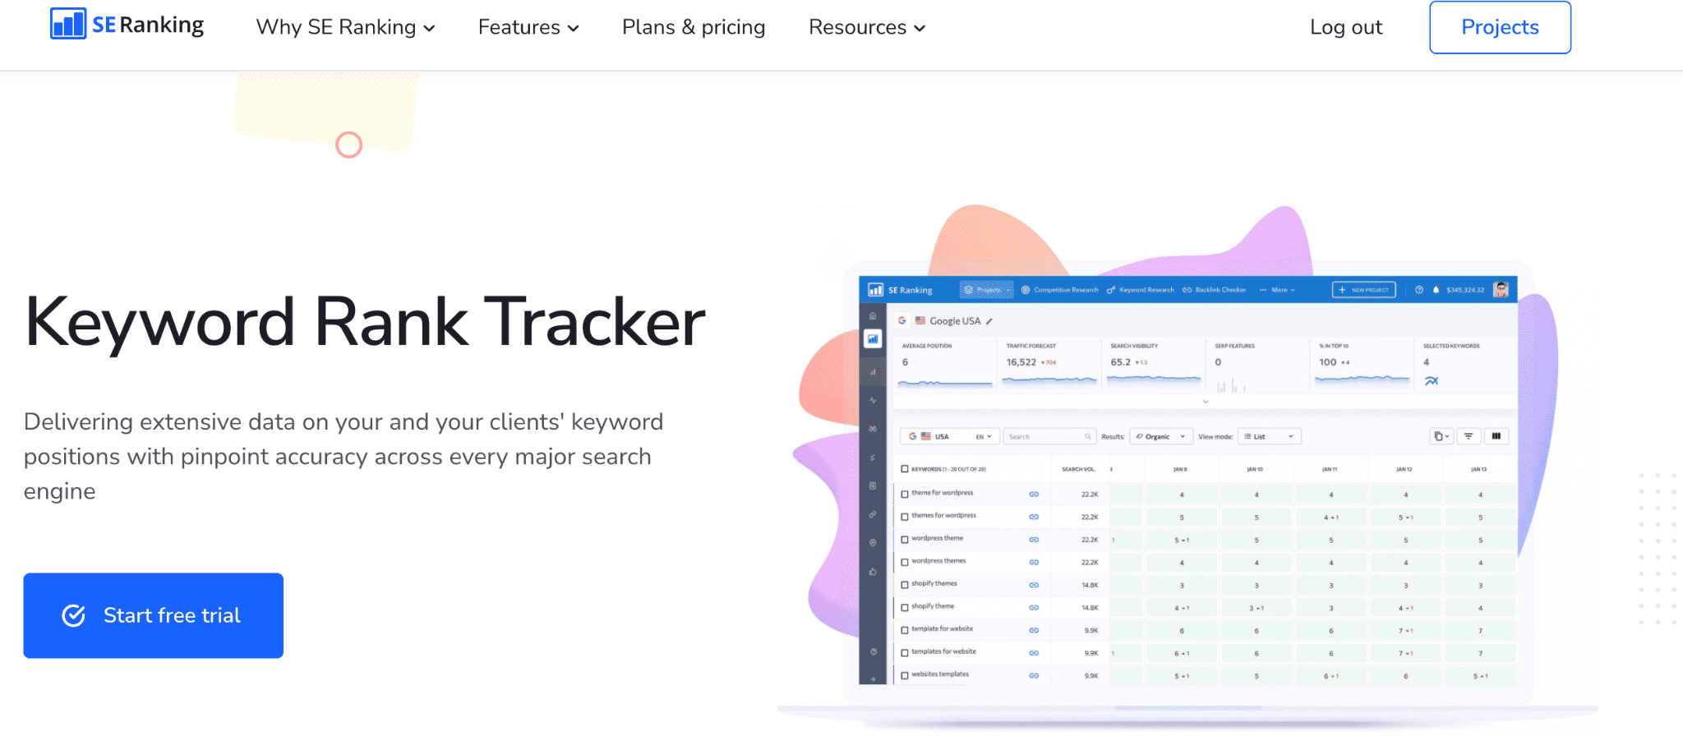Image resolution: width=1683 pixels, height=750 pixels.
Task: Click the thumbs-up icon in the dashboard sidebar
Action: 873,571
